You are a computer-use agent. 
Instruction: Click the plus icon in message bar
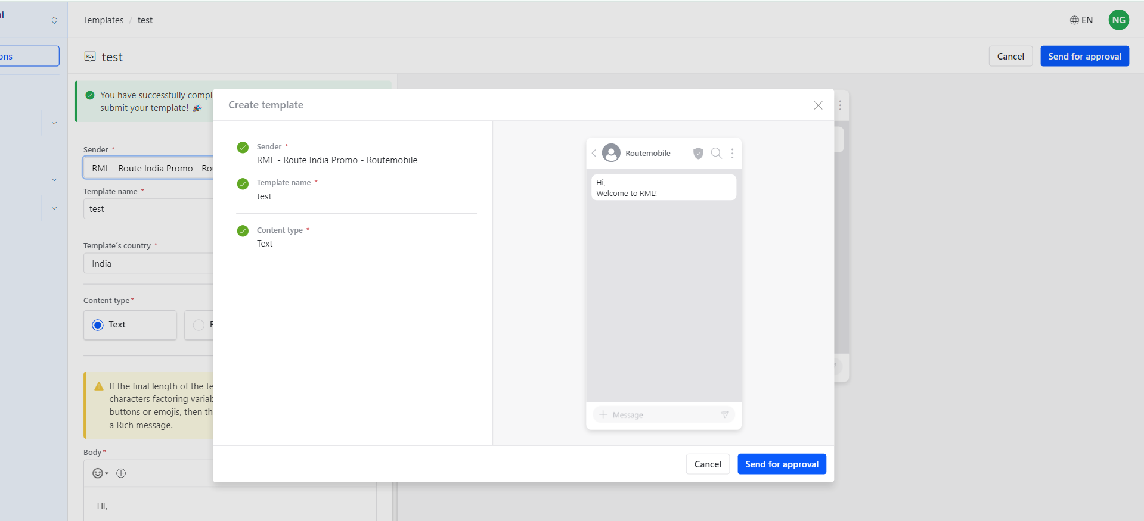603,414
